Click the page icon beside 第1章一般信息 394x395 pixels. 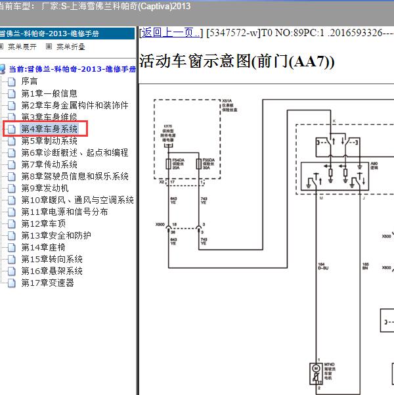click(11, 93)
